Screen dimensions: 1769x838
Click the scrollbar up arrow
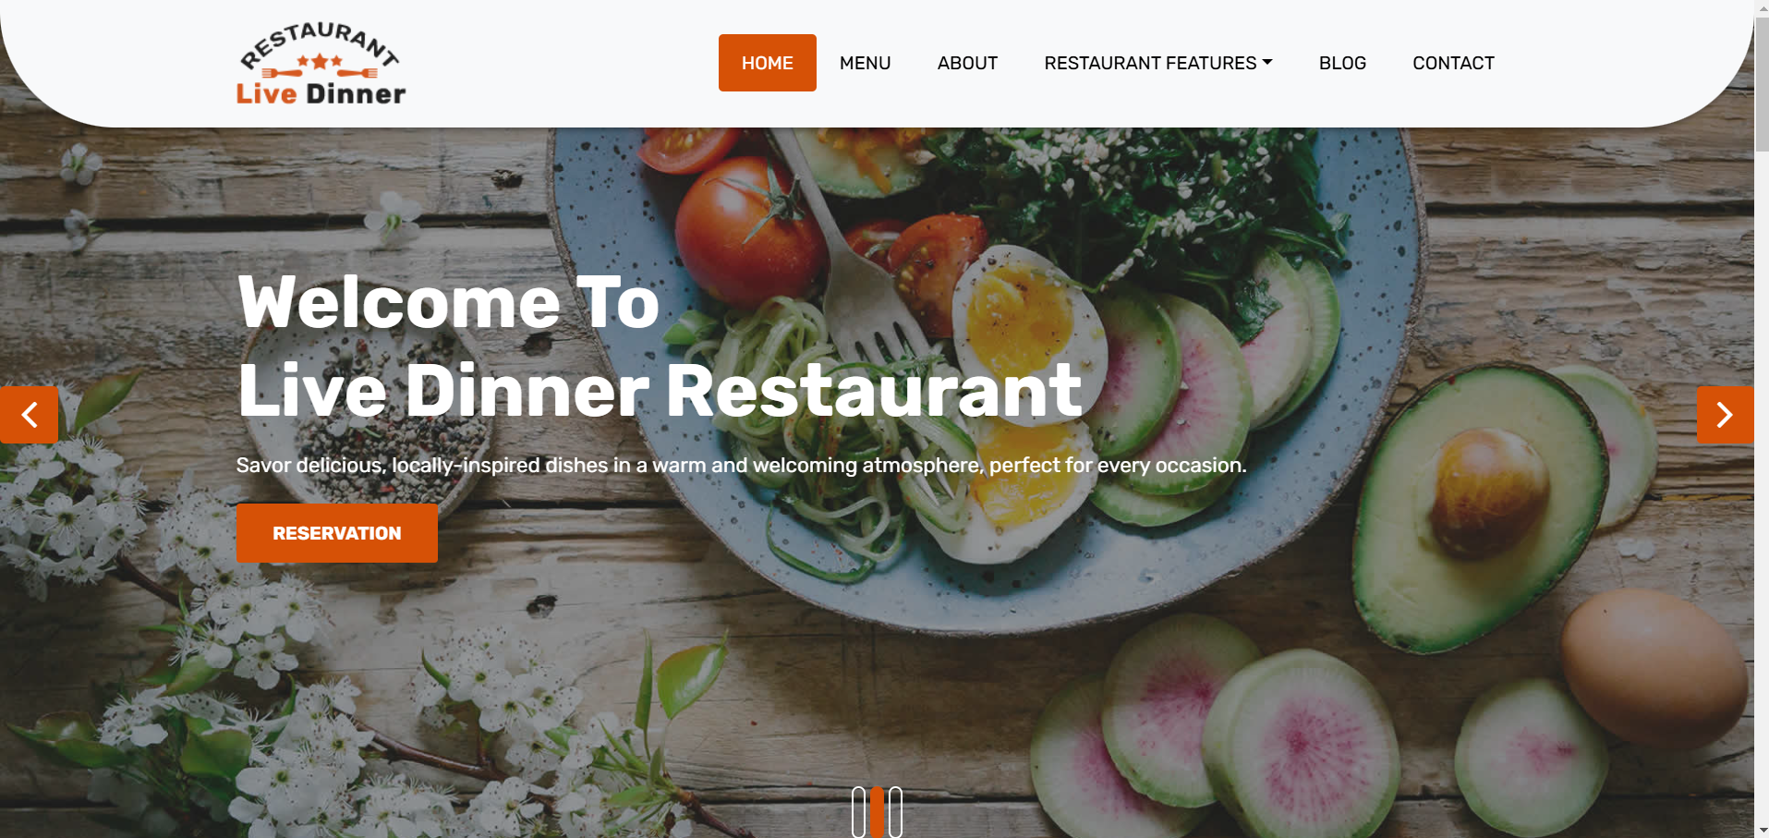1762,7
